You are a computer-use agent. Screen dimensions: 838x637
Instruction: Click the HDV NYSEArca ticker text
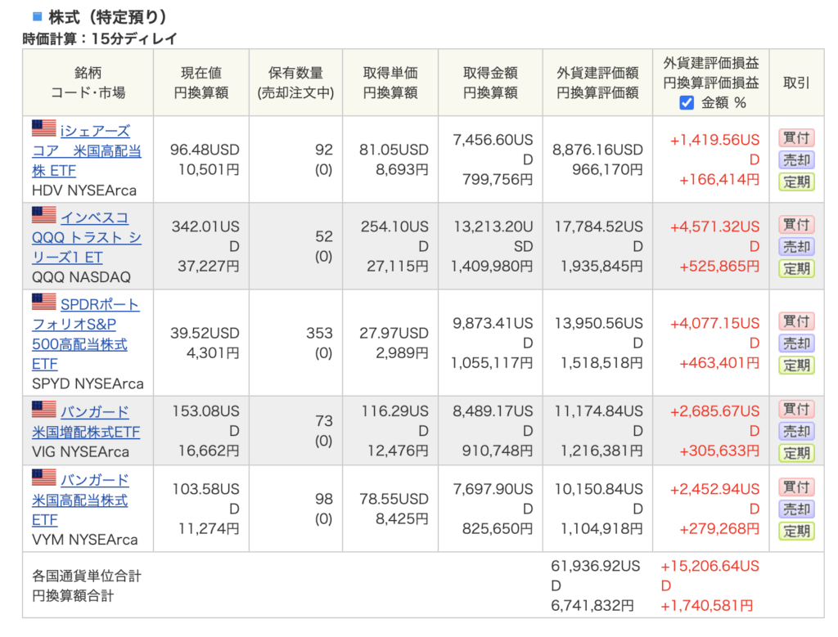pyautogui.click(x=84, y=191)
